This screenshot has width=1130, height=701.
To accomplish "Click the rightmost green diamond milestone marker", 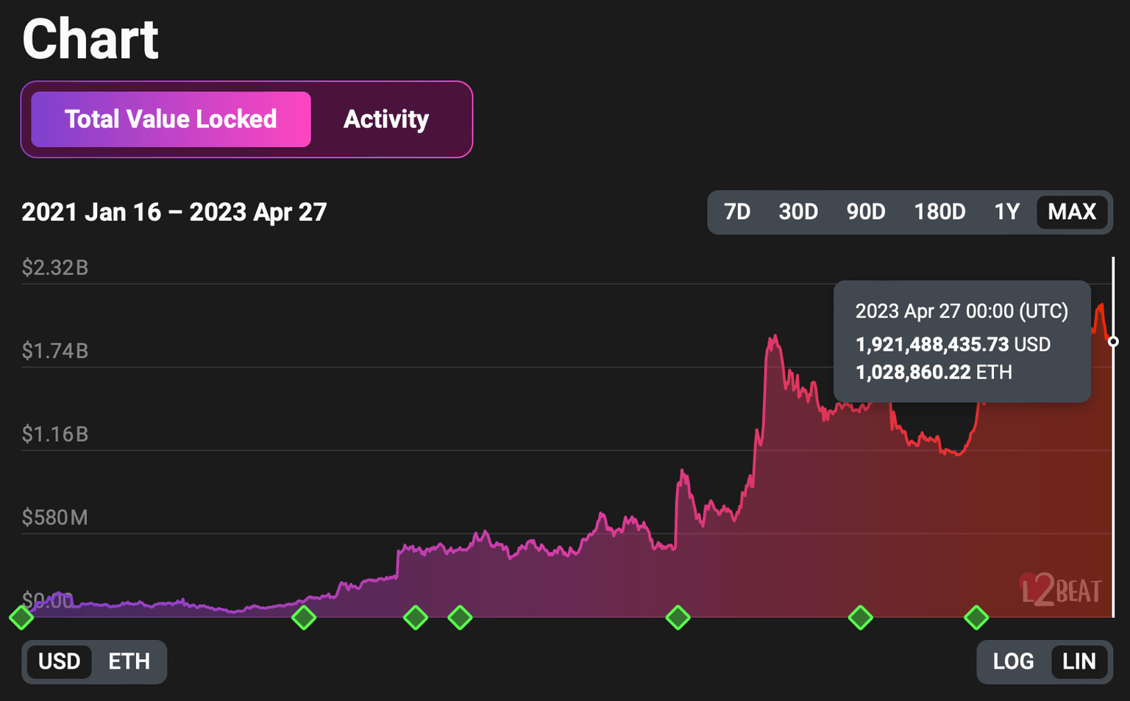I will 976,617.
